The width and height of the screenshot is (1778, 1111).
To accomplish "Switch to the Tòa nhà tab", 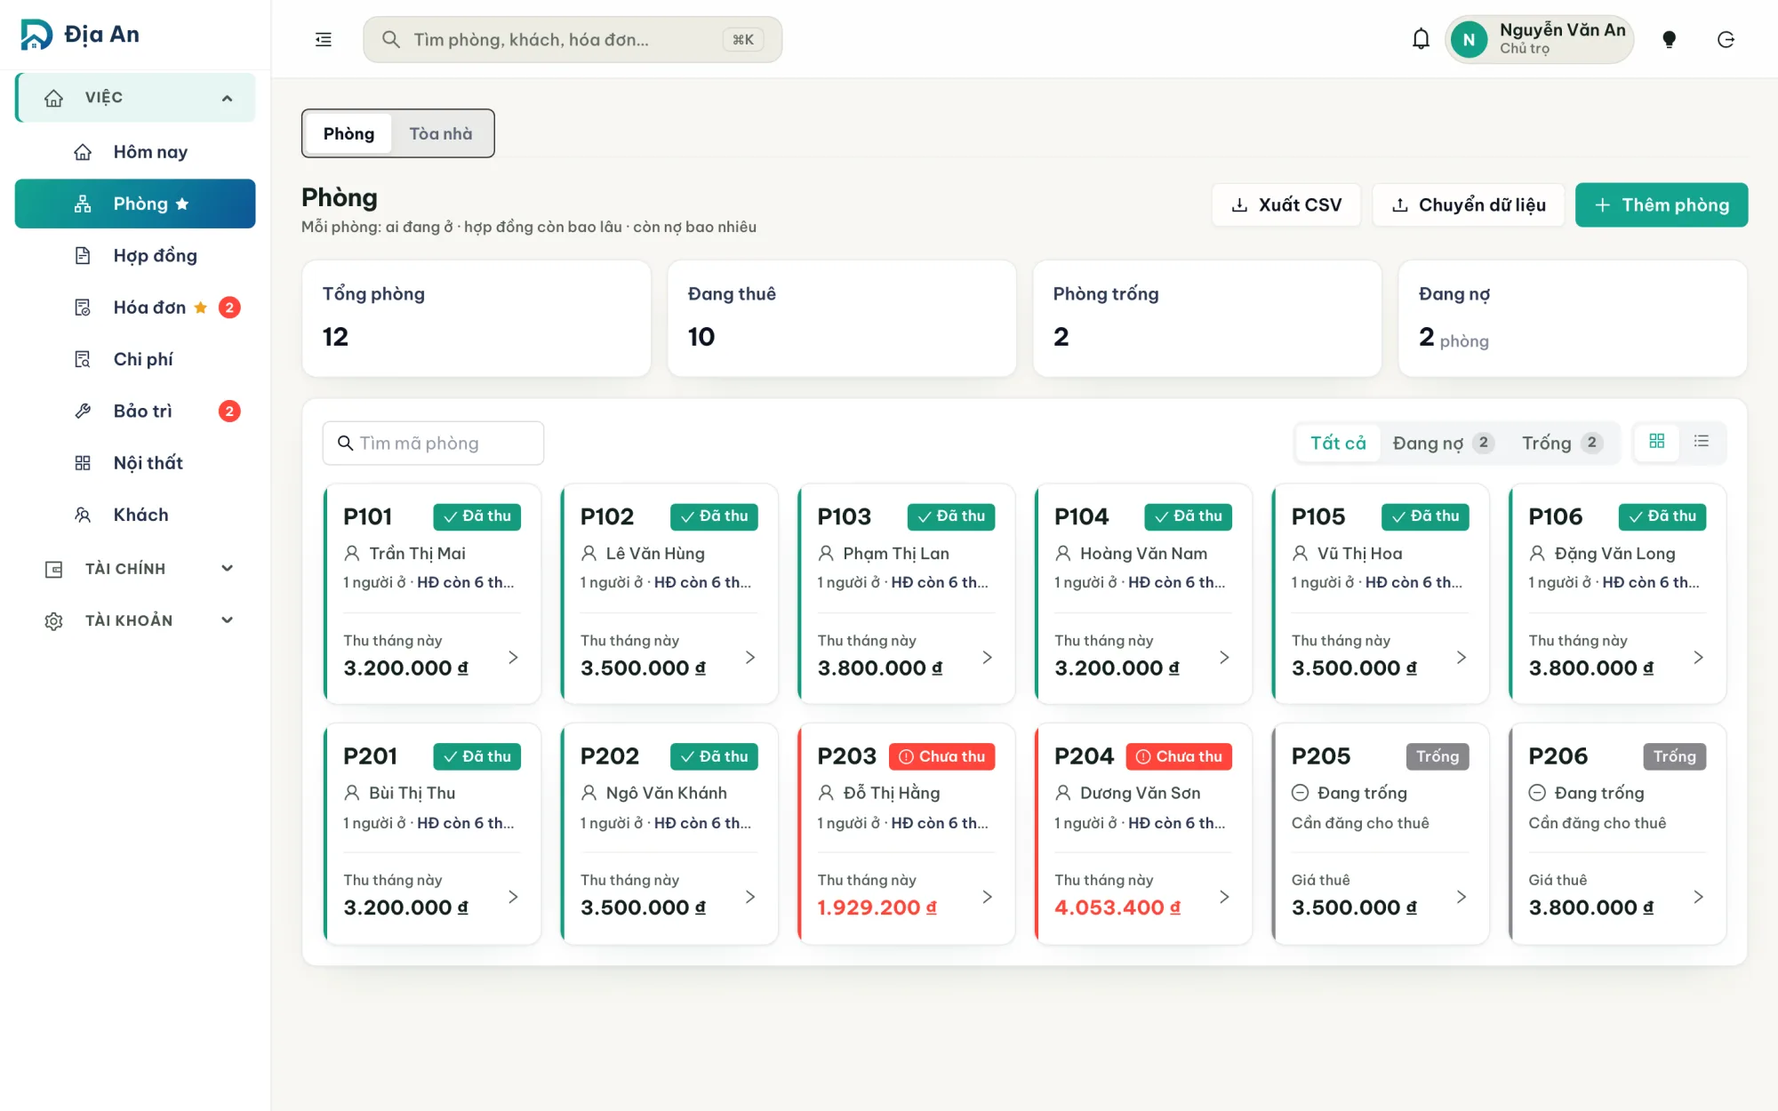I will click(x=441, y=133).
